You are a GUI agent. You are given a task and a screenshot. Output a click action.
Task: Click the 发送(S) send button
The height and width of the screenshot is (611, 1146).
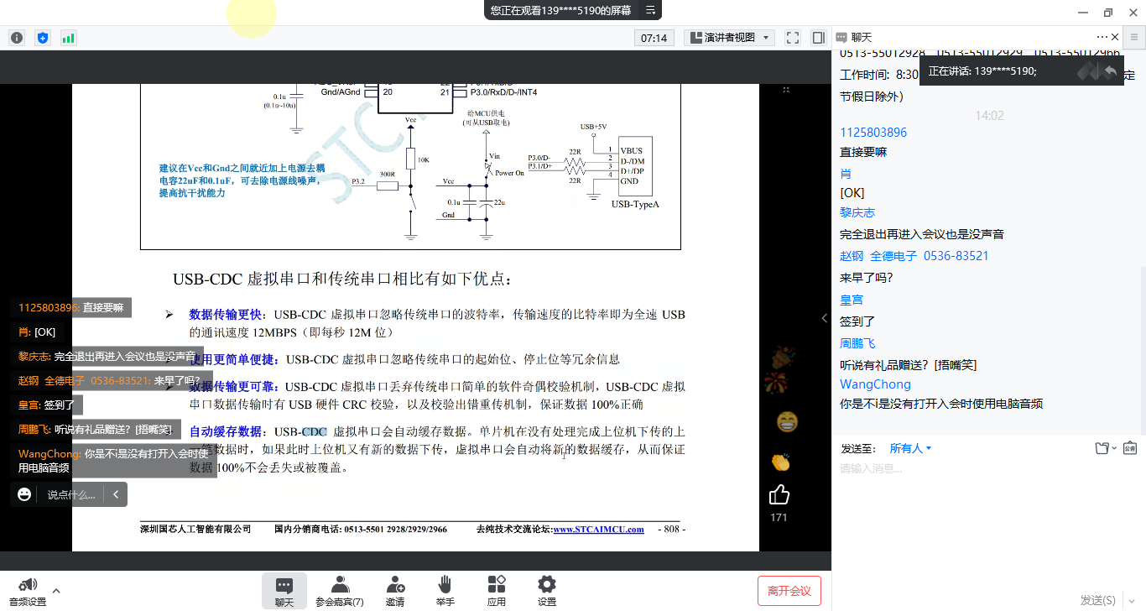point(1097,600)
